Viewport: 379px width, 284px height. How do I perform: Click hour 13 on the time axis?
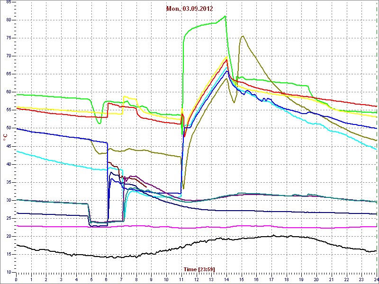[211, 279]
